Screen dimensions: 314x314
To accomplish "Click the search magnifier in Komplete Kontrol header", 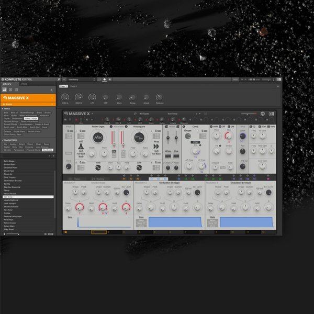I will pyautogui.click(x=59, y=80).
